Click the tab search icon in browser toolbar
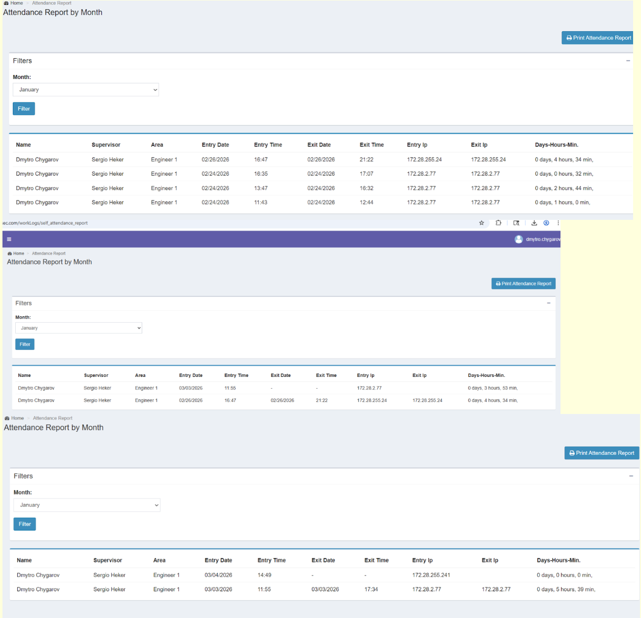Viewport: 641px width, 618px height. 516,223
